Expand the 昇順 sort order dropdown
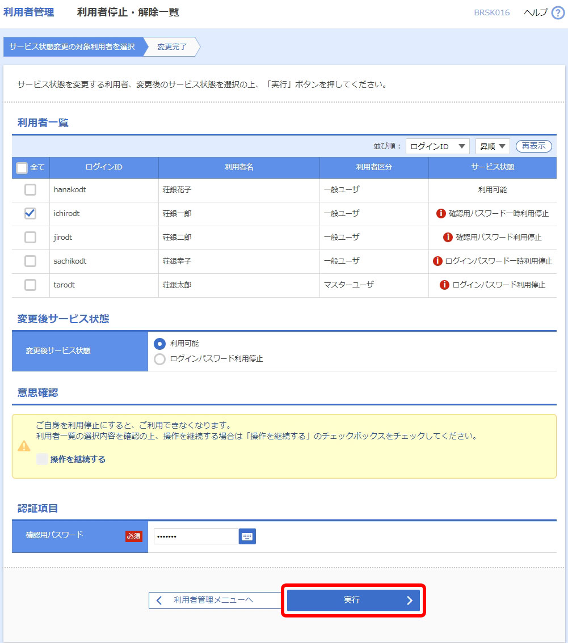 (493, 146)
